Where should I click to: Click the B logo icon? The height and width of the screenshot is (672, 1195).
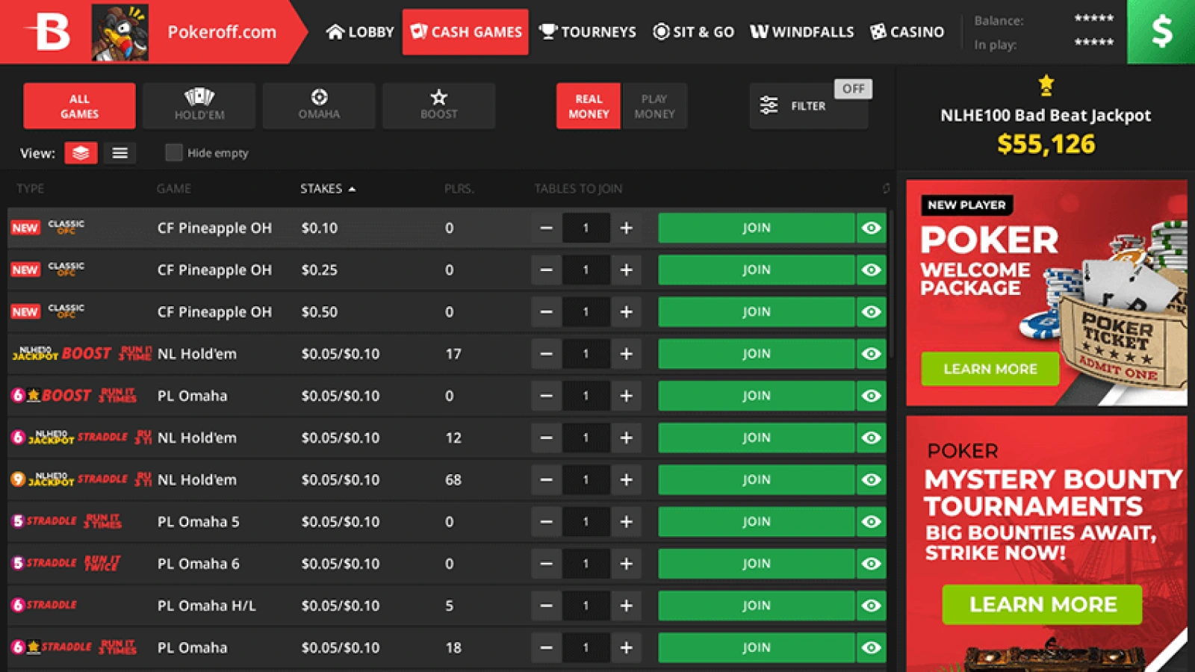tap(48, 31)
